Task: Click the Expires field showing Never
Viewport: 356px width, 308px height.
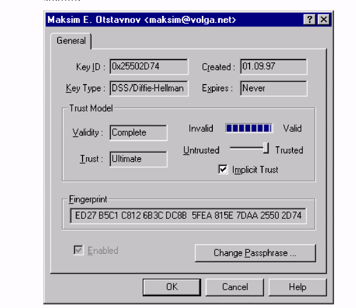Action: pyautogui.click(x=273, y=88)
